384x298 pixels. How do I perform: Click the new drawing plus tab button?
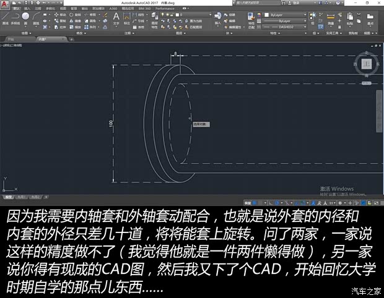pos(71,39)
